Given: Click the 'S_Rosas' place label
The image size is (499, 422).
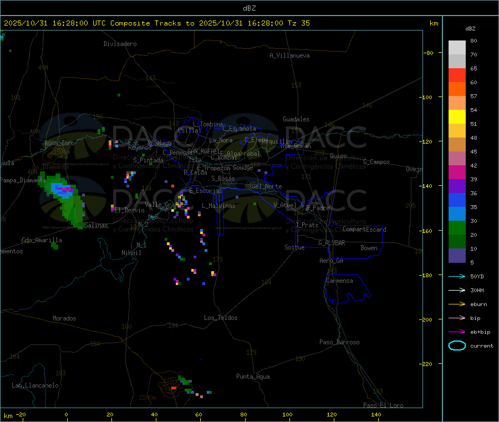Looking at the screenshot, I should (223, 179).
